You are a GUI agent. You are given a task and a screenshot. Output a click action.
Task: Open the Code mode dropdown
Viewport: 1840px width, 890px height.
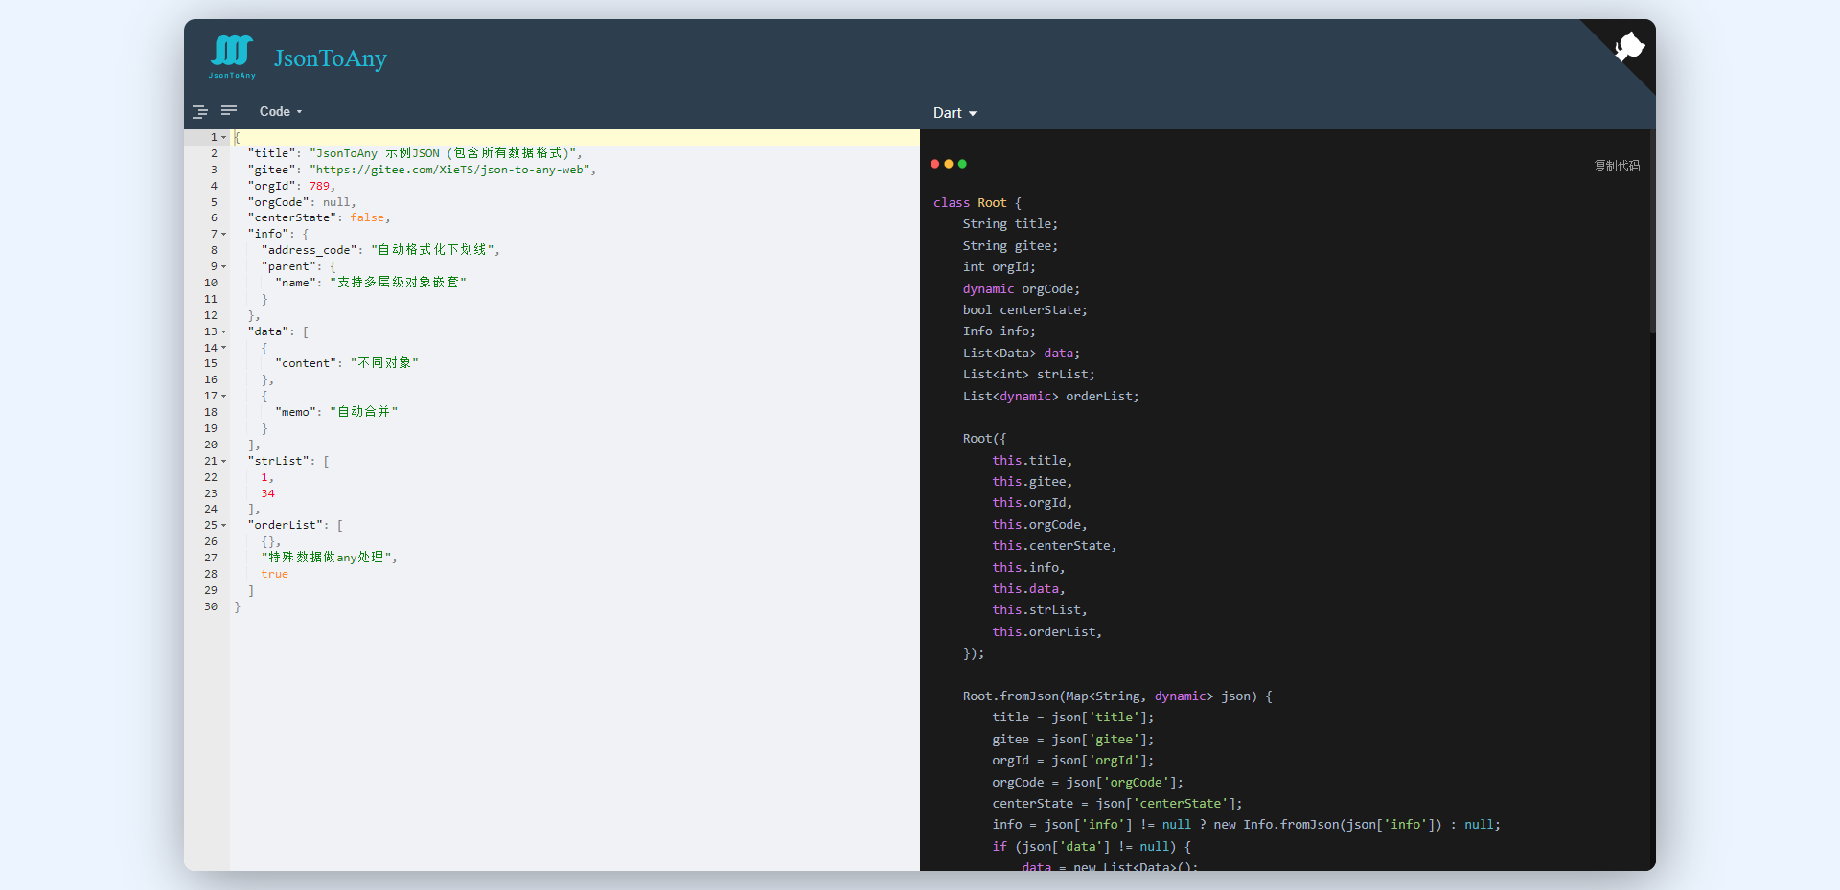click(x=280, y=112)
